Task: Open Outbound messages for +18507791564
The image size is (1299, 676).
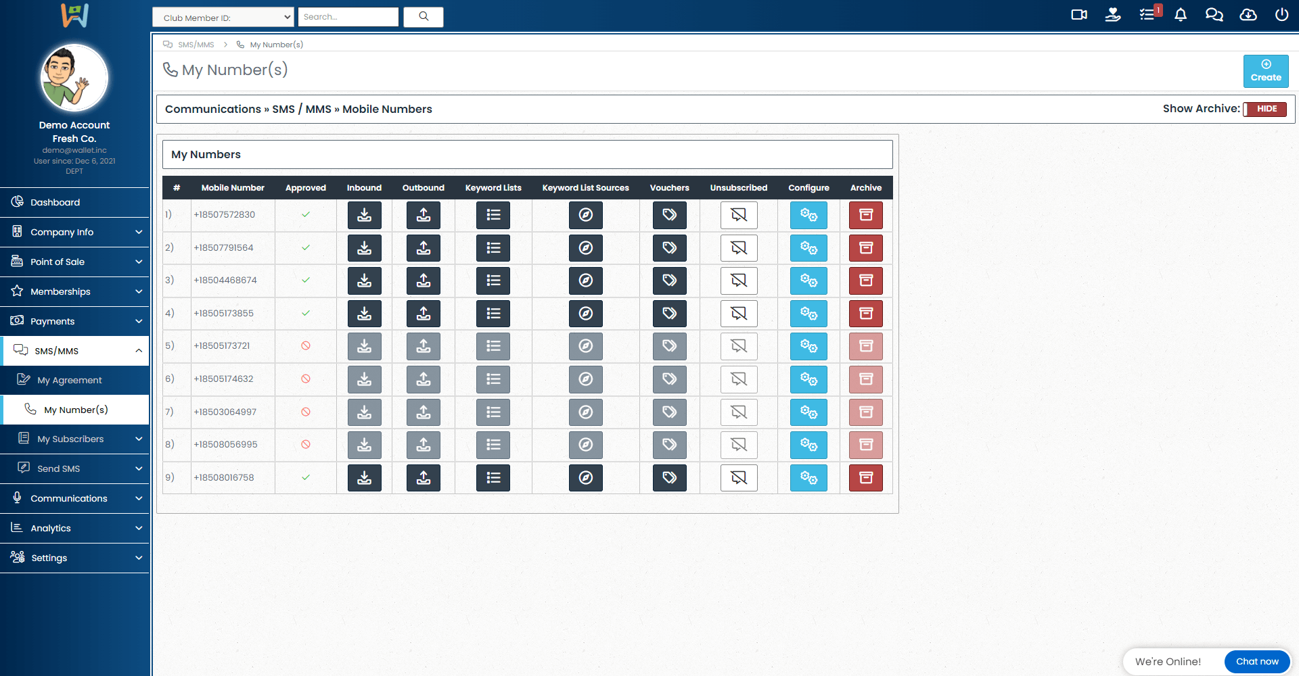Action: (x=423, y=248)
